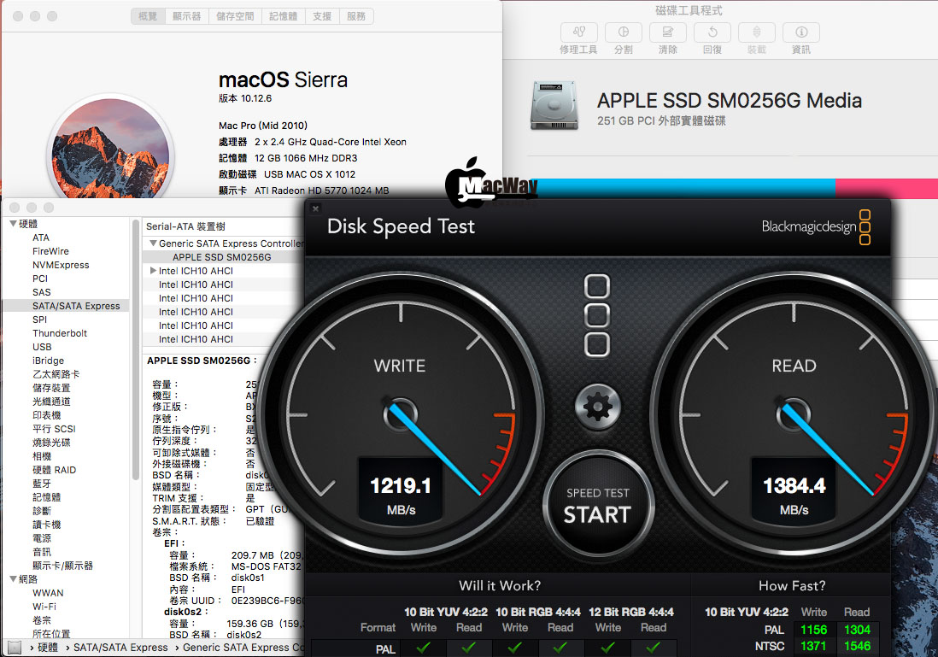Select Thunderbolt in hardware sidebar
This screenshot has height=657, width=938.
coord(60,333)
